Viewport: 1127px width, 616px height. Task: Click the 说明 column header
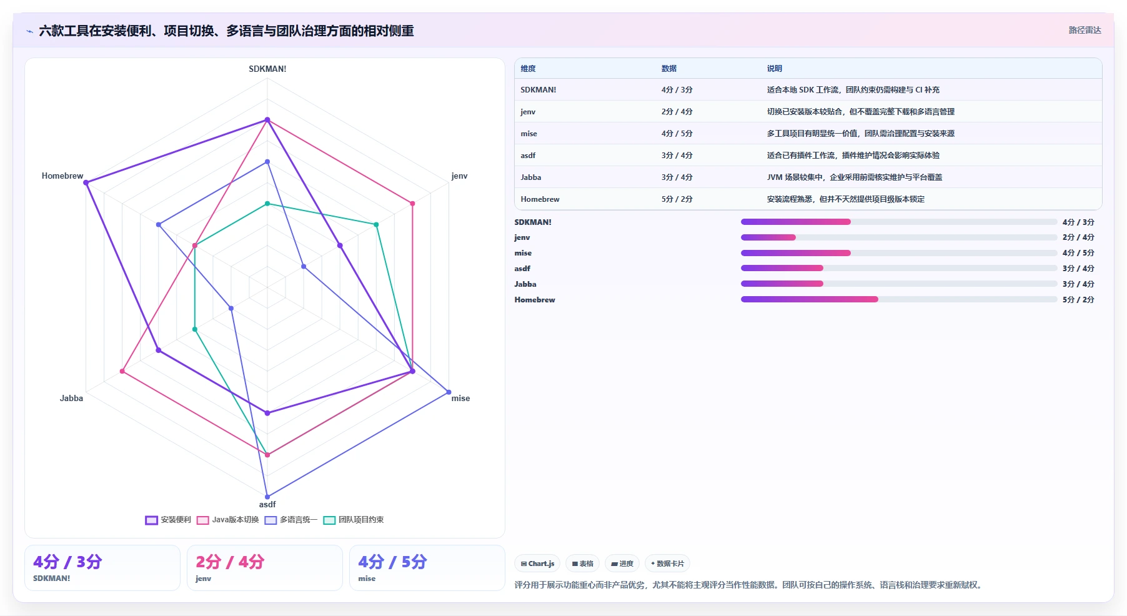pos(775,69)
